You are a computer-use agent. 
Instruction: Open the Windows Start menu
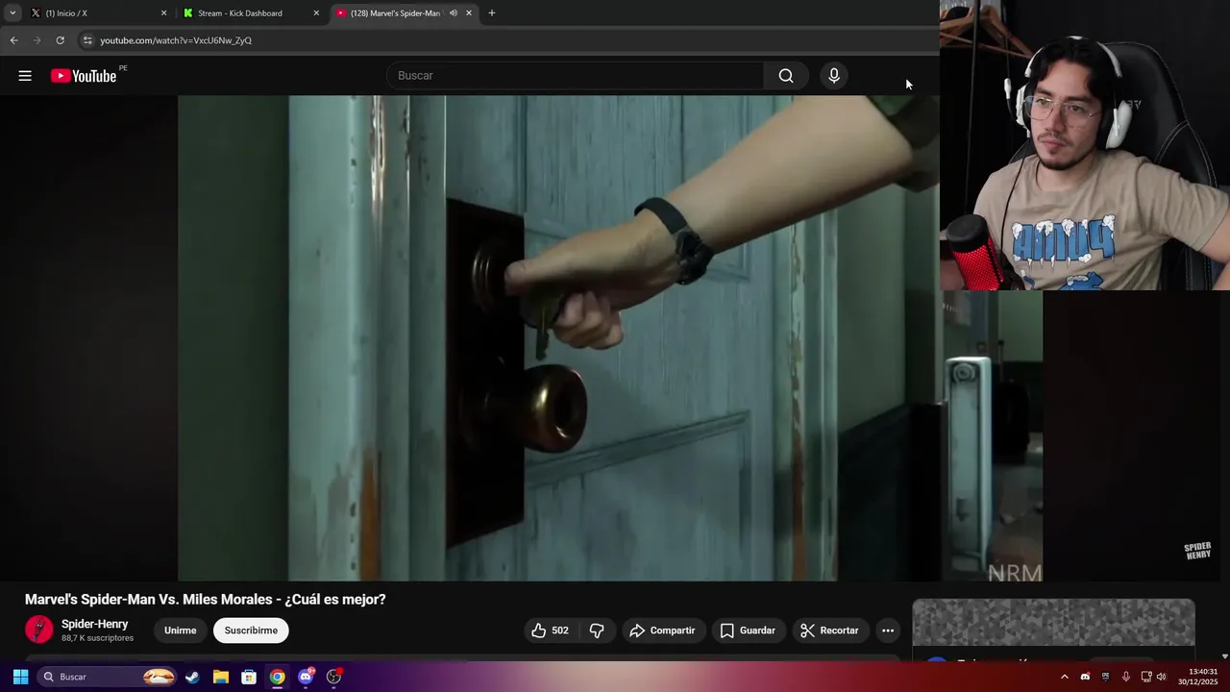point(20,677)
